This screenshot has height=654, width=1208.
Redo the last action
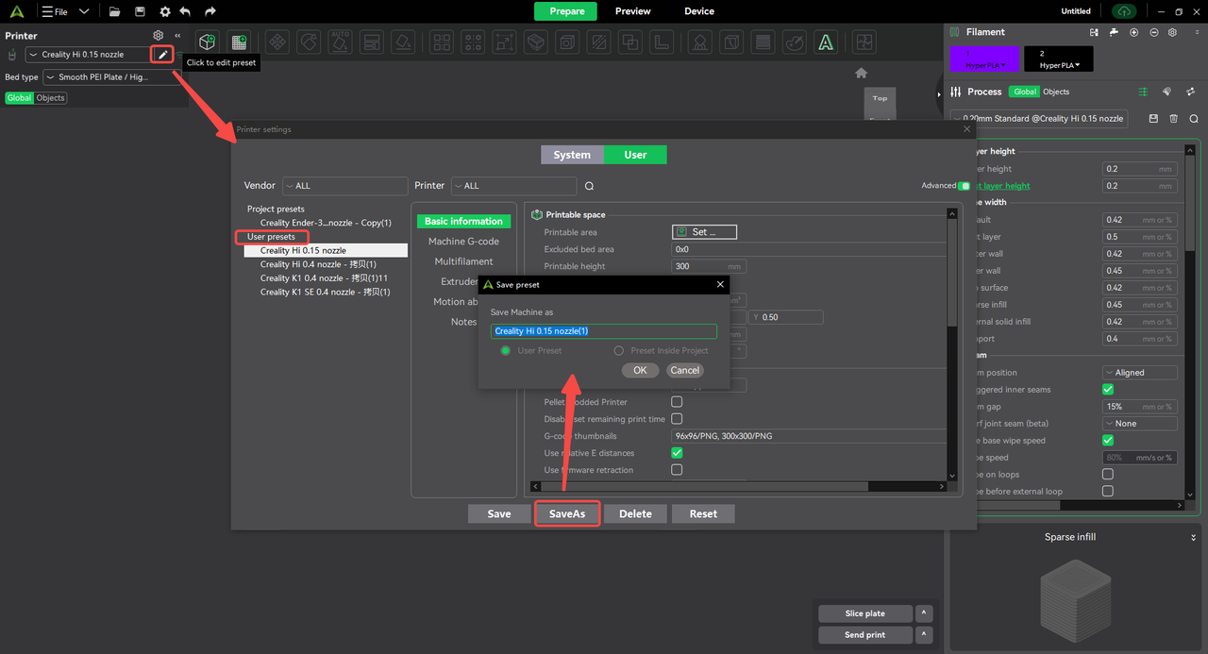click(210, 12)
